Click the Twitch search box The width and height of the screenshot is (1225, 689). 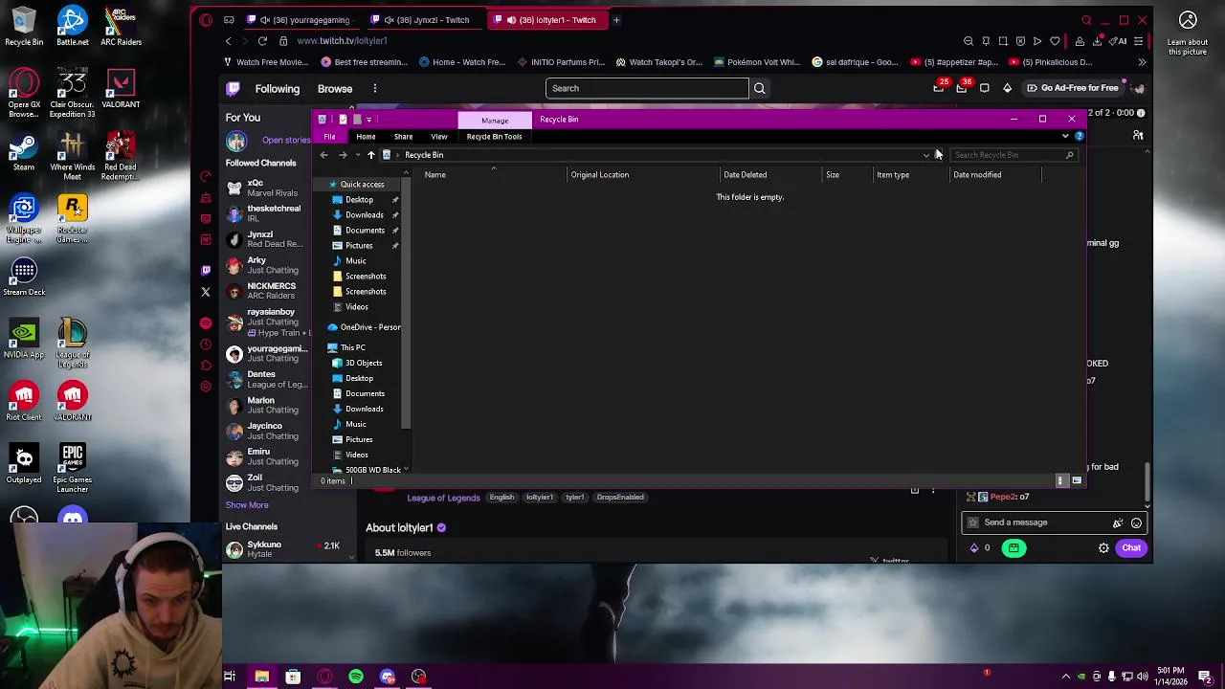[647, 88]
